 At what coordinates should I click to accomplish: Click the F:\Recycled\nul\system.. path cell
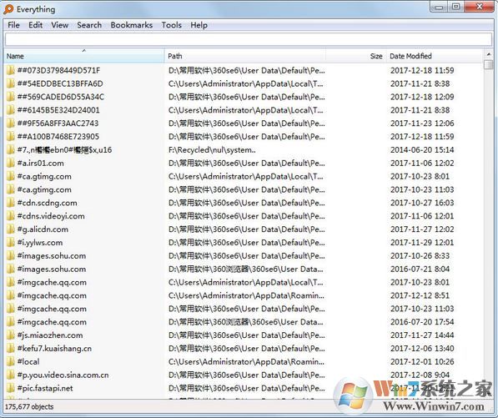point(212,149)
